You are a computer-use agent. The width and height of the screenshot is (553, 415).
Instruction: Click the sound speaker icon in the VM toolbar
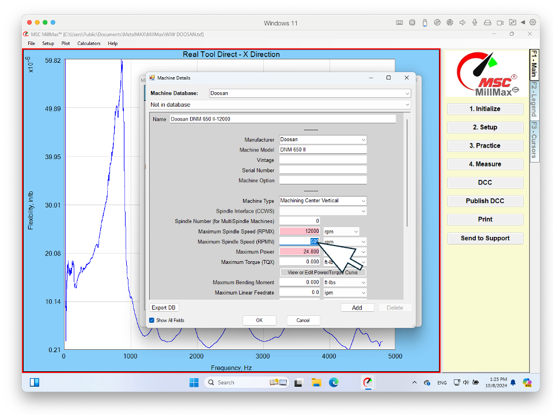[x=463, y=22]
